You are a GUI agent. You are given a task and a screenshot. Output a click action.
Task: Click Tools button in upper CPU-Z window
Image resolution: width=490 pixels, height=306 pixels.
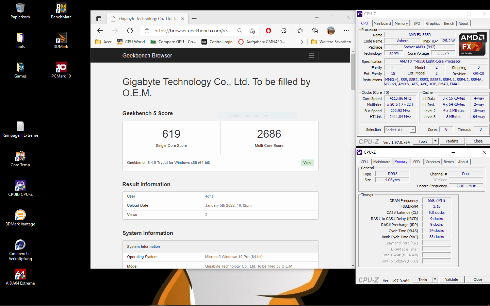(x=423, y=141)
